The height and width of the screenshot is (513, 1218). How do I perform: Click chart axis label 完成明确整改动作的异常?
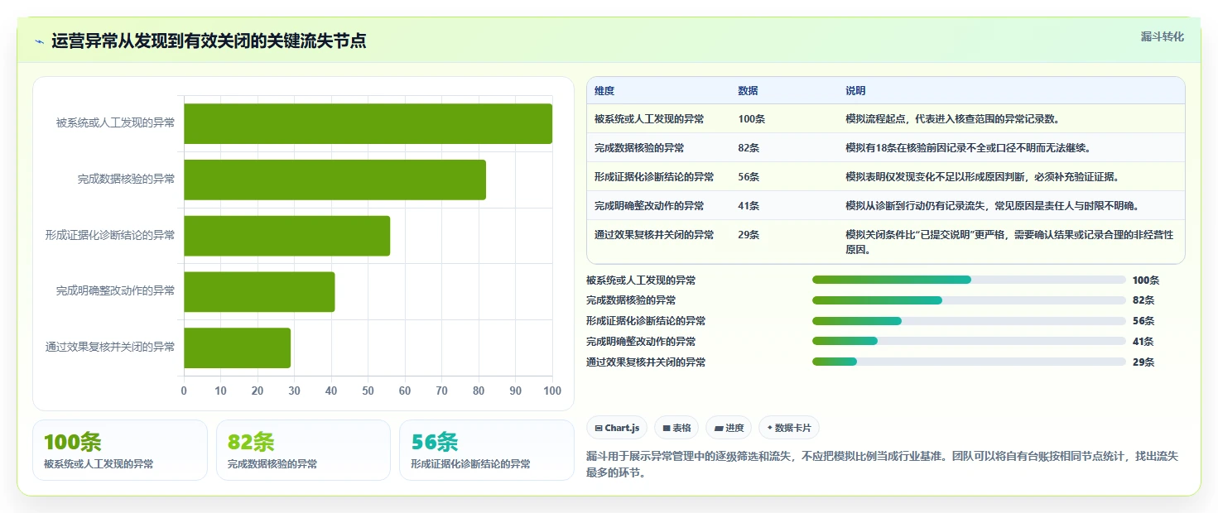(x=115, y=291)
